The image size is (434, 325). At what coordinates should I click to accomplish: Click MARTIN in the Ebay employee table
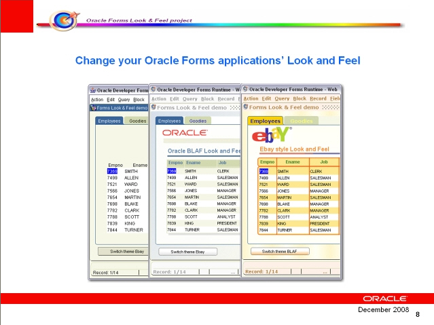[x=284, y=197]
